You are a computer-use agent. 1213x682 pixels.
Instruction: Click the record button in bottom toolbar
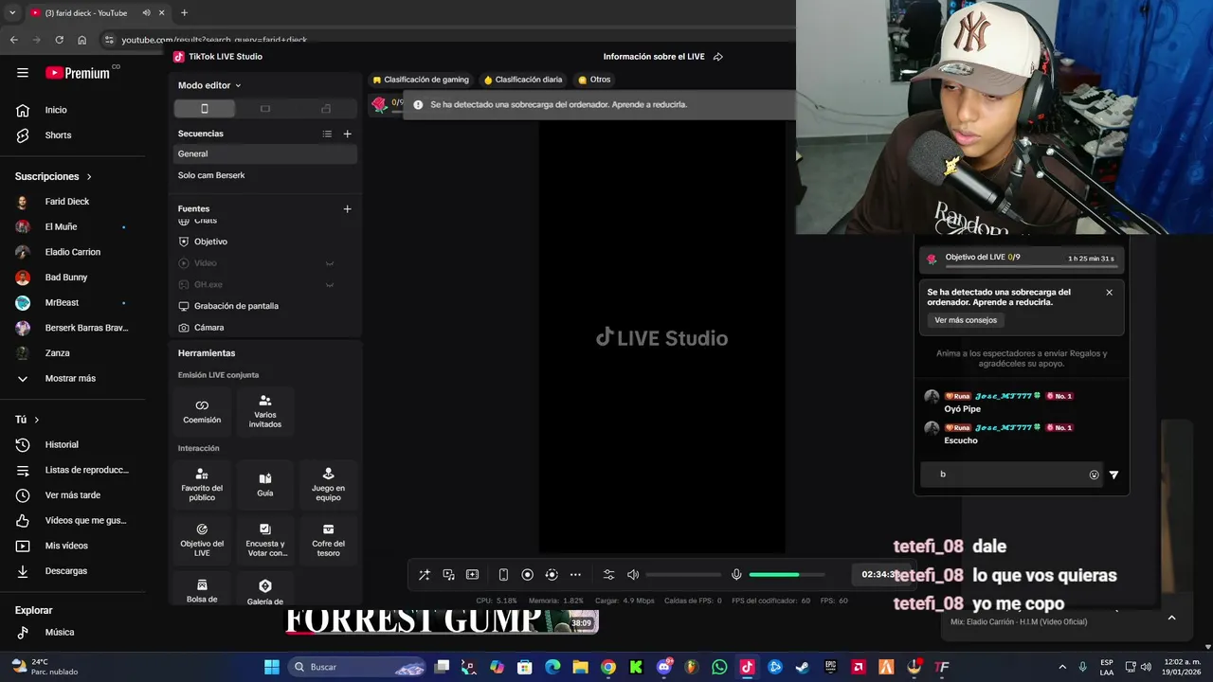coord(527,575)
